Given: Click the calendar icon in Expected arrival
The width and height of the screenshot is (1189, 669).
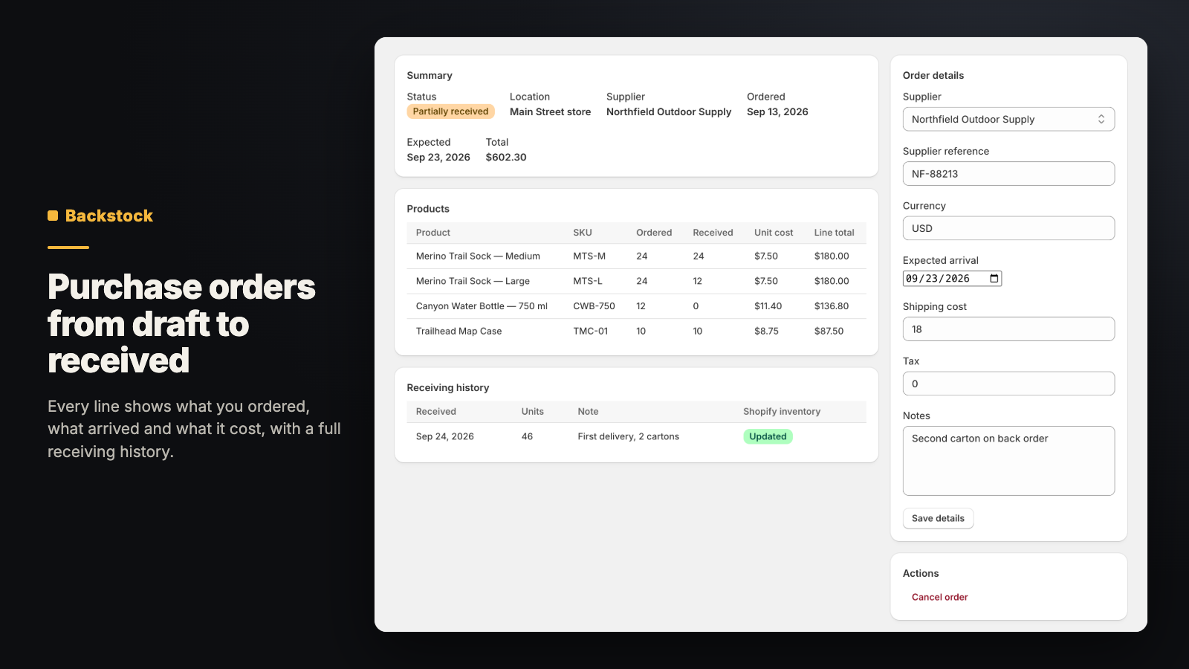Looking at the screenshot, I should coord(994,279).
